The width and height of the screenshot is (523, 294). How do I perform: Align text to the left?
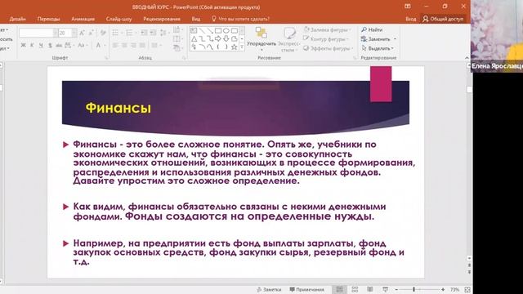pyautogui.click(x=115, y=45)
